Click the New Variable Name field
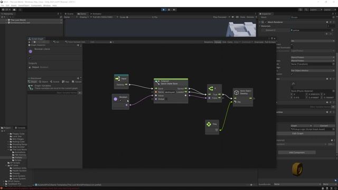338x190 pixels. pos(53,93)
